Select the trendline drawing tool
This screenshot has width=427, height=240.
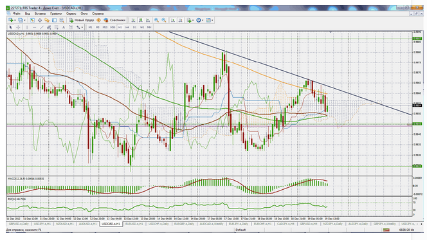point(42,27)
